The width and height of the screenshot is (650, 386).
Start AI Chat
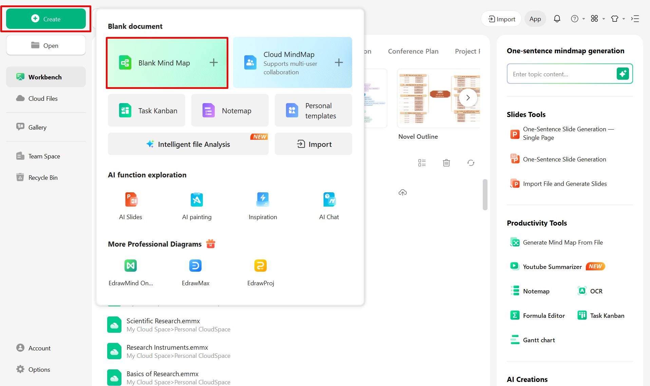pyautogui.click(x=329, y=206)
